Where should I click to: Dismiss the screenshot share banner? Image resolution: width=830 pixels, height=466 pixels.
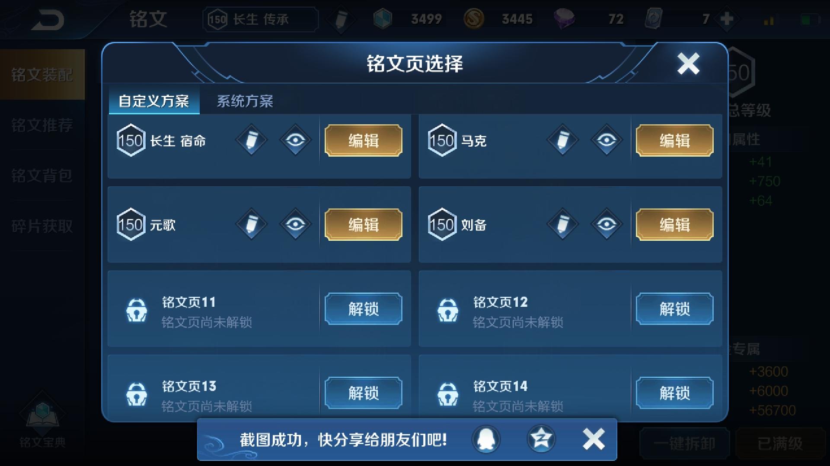pyautogui.click(x=594, y=440)
